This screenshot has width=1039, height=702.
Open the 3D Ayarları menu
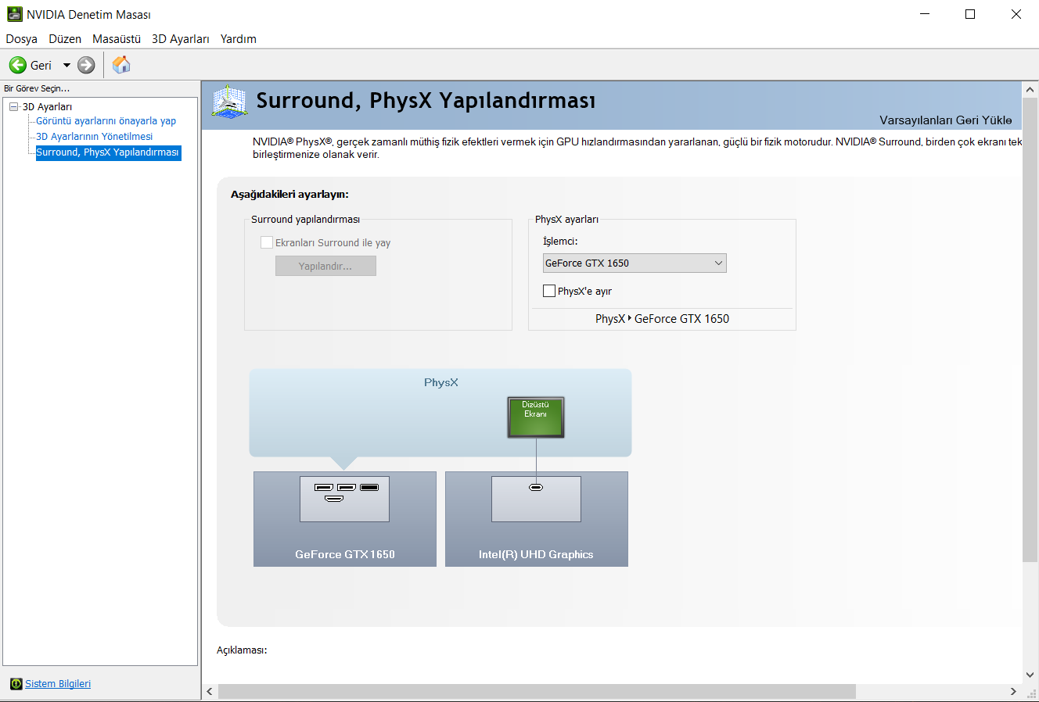point(181,39)
